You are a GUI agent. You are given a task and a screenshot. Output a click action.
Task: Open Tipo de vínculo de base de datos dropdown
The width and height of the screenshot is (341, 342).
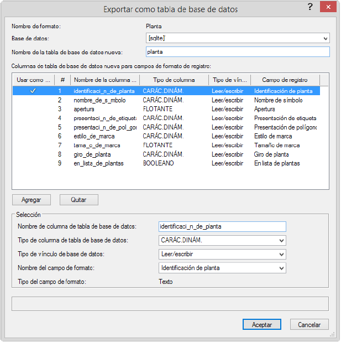tap(222, 254)
